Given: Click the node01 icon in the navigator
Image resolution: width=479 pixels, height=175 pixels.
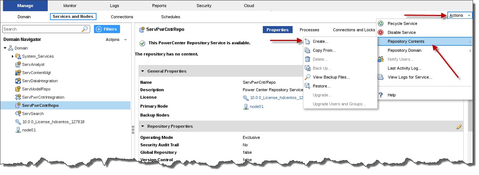Looking at the screenshot, I should tap(18, 130).
